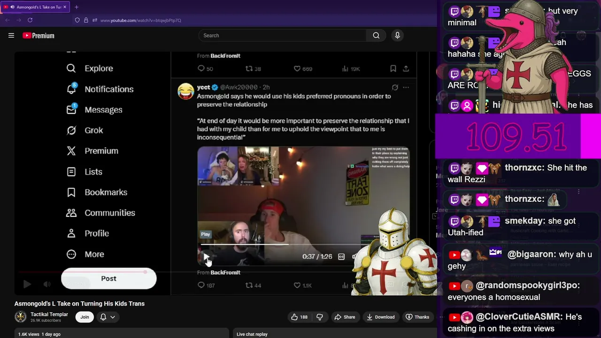Focus the YouTube Search field

(282, 35)
